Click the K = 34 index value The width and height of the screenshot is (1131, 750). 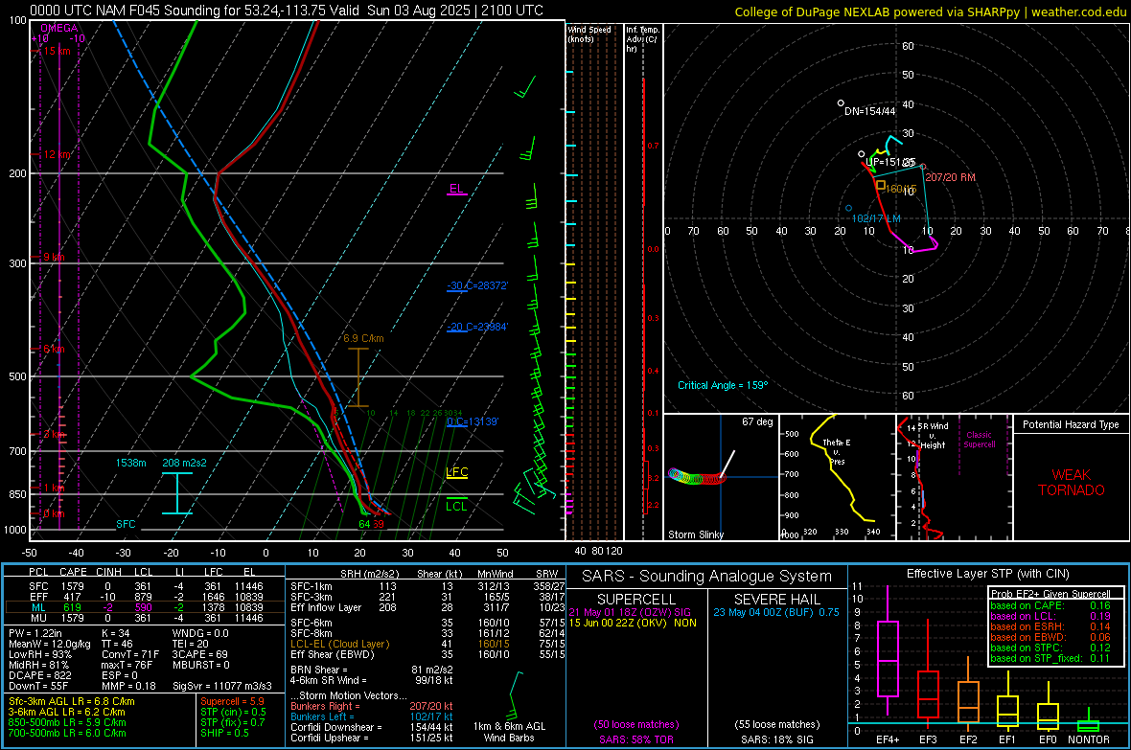click(x=115, y=633)
